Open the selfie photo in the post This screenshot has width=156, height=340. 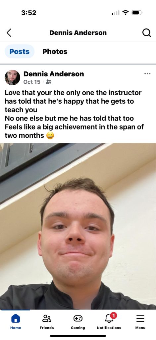click(78, 226)
